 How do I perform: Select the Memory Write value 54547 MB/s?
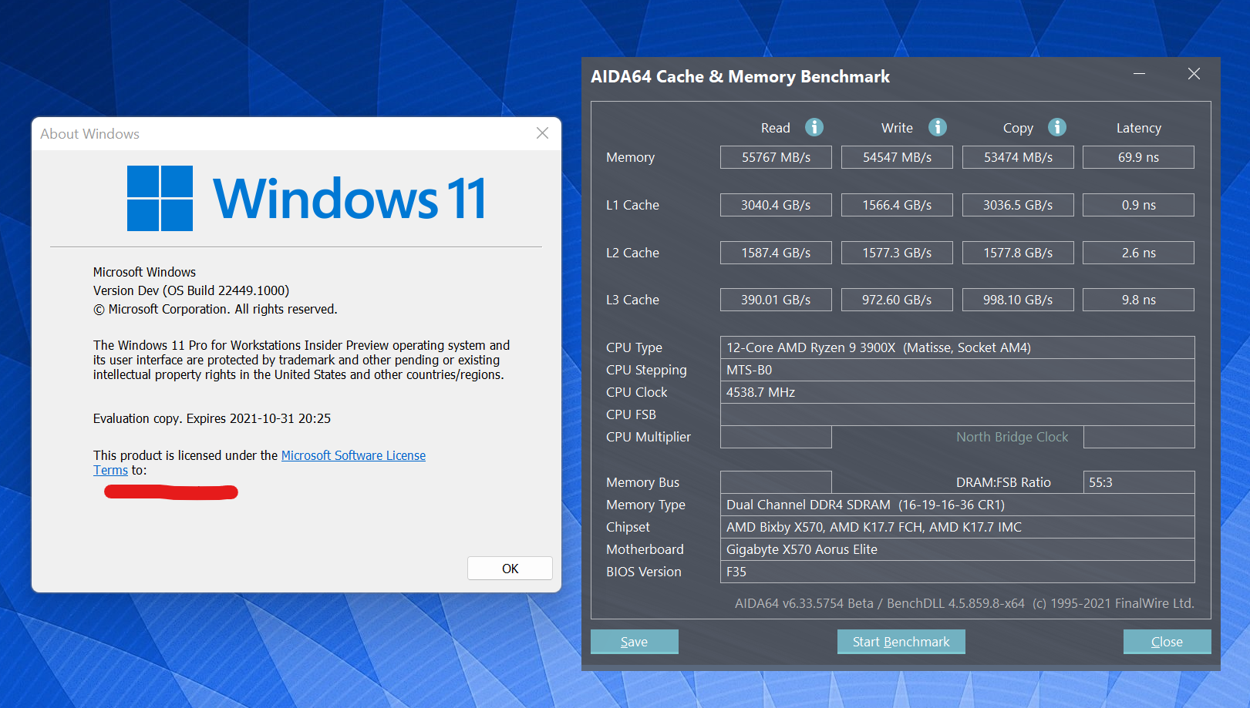(x=897, y=157)
